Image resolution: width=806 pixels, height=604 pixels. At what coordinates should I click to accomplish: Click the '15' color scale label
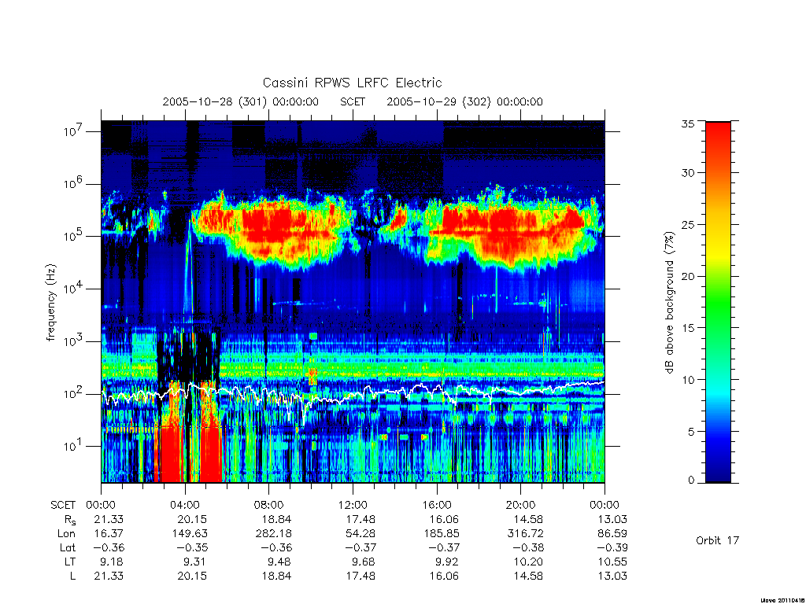(688, 328)
